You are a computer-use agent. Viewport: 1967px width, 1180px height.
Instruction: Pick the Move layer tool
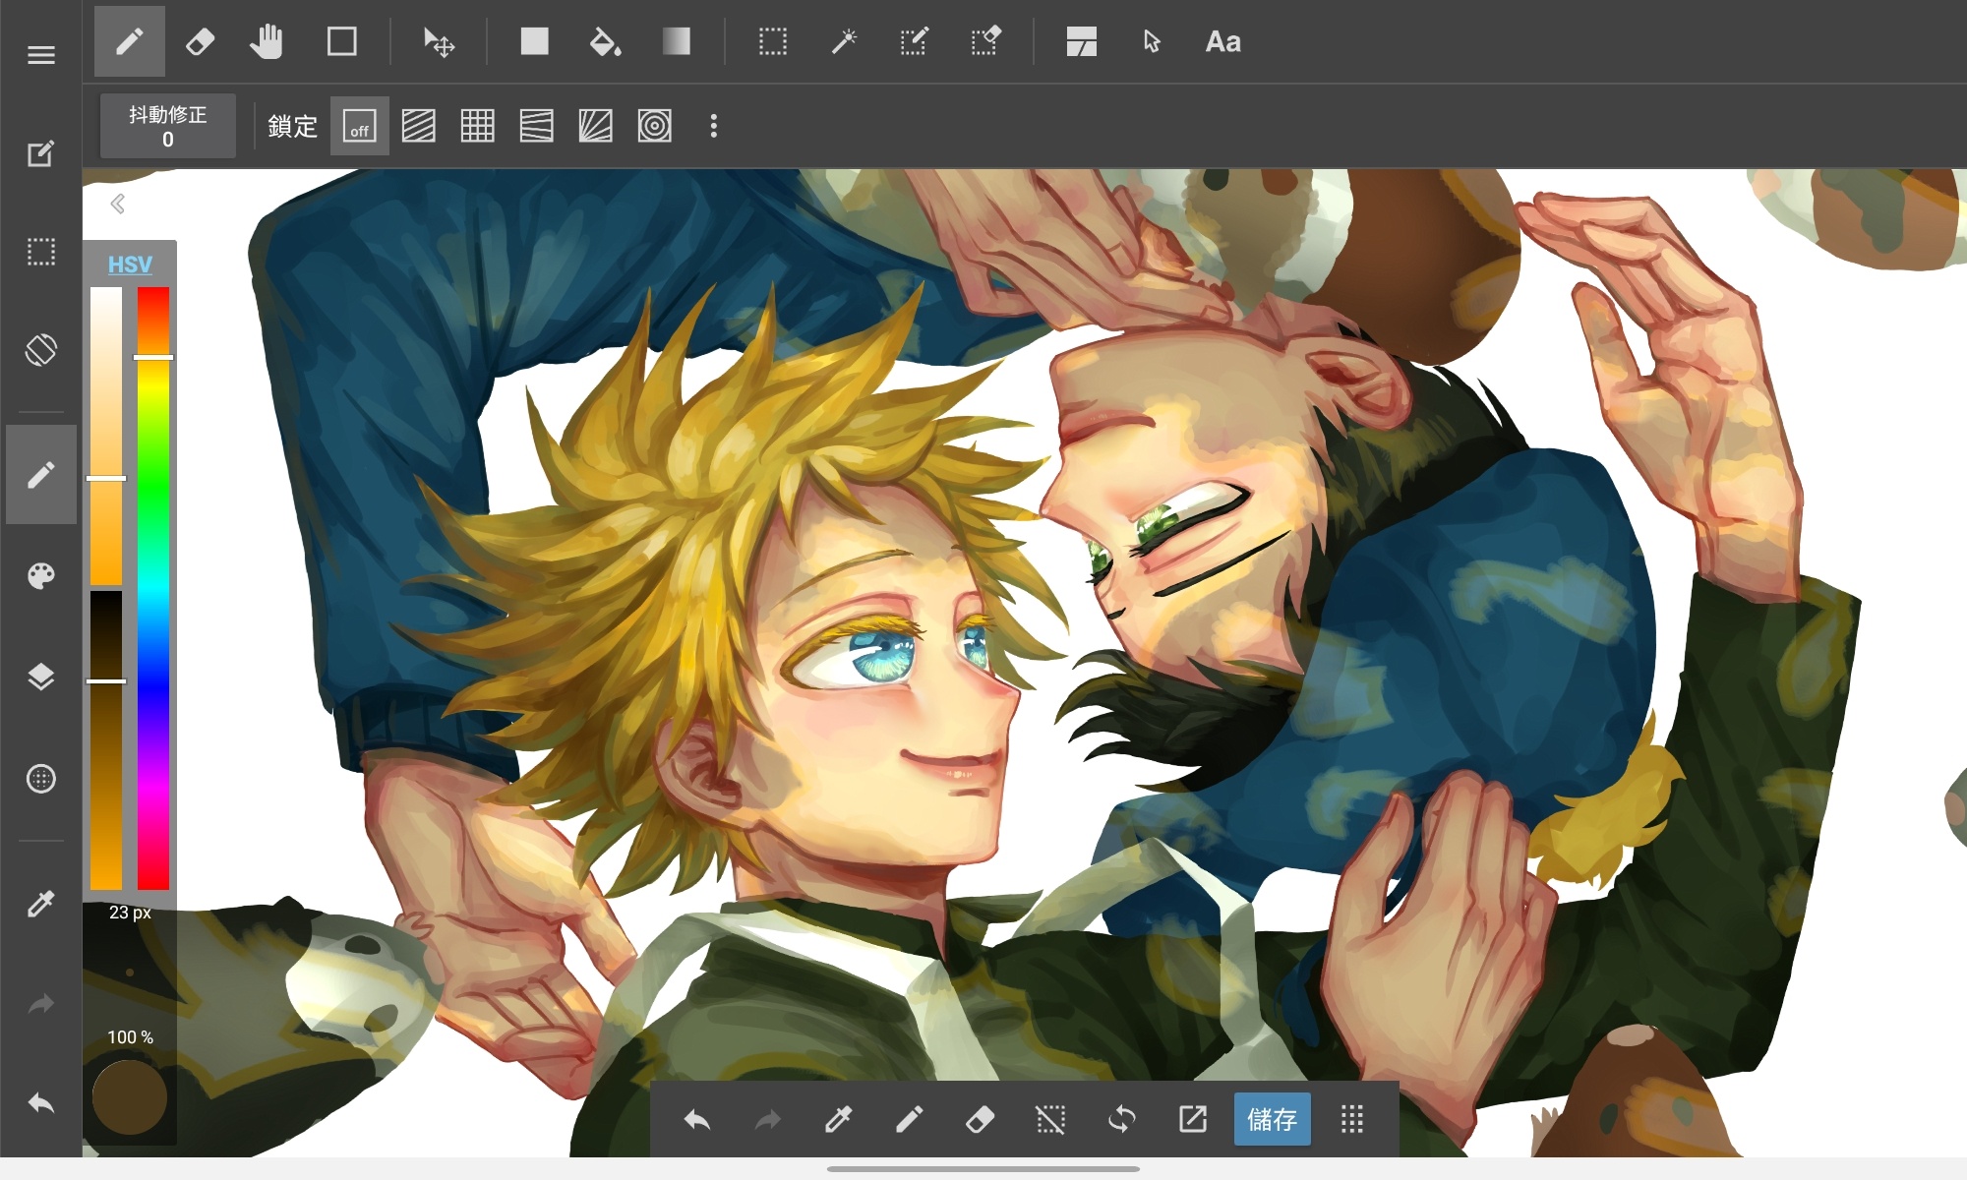click(439, 41)
